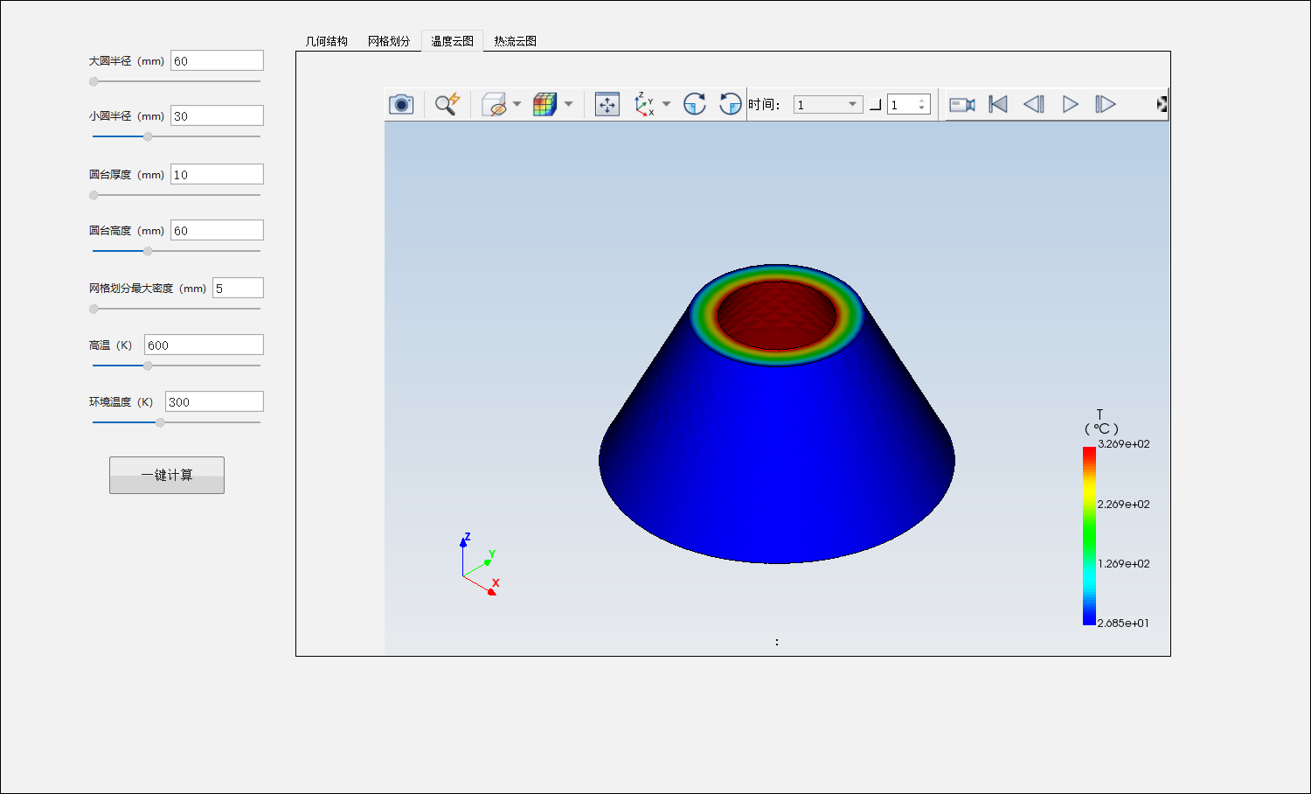Click the 高温 slider handle
This screenshot has width=1311, height=794.
click(x=148, y=366)
